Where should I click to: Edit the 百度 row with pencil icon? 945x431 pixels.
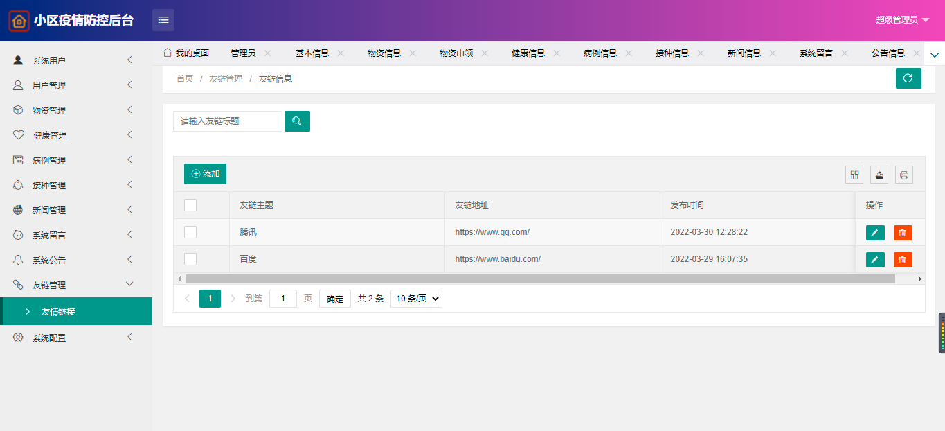click(875, 260)
